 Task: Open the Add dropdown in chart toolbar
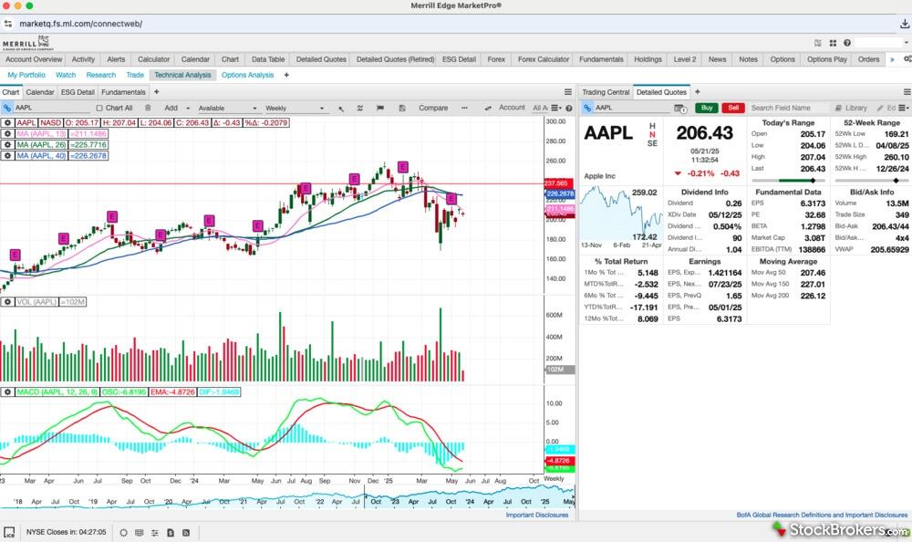174,108
